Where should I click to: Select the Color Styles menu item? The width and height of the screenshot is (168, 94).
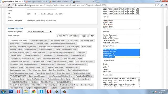pos(81,53)
